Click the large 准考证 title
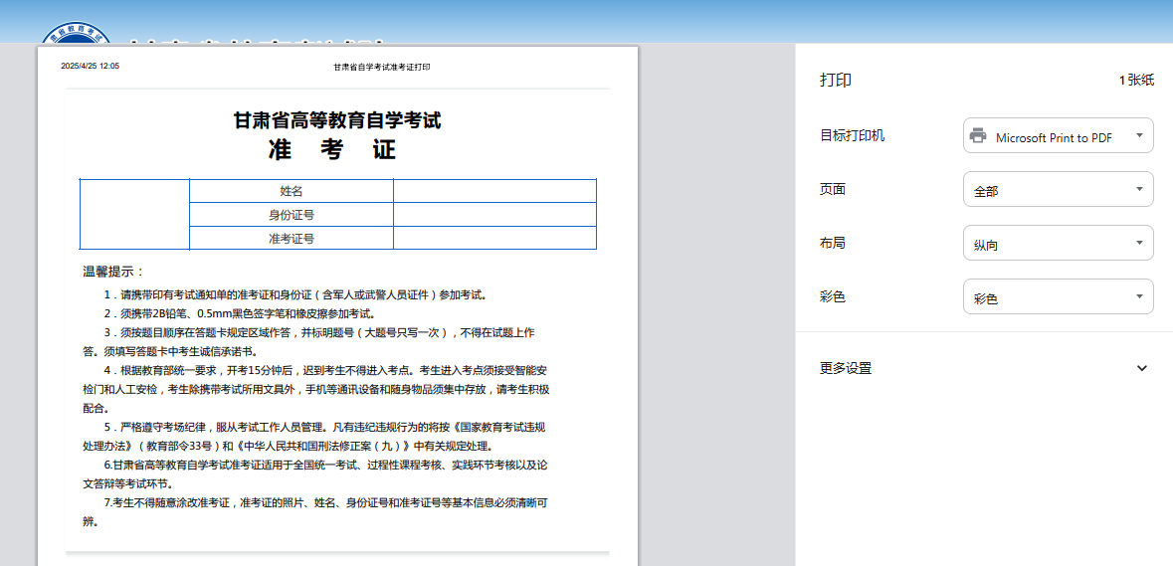1173x566 pixels. pos(332,150)
